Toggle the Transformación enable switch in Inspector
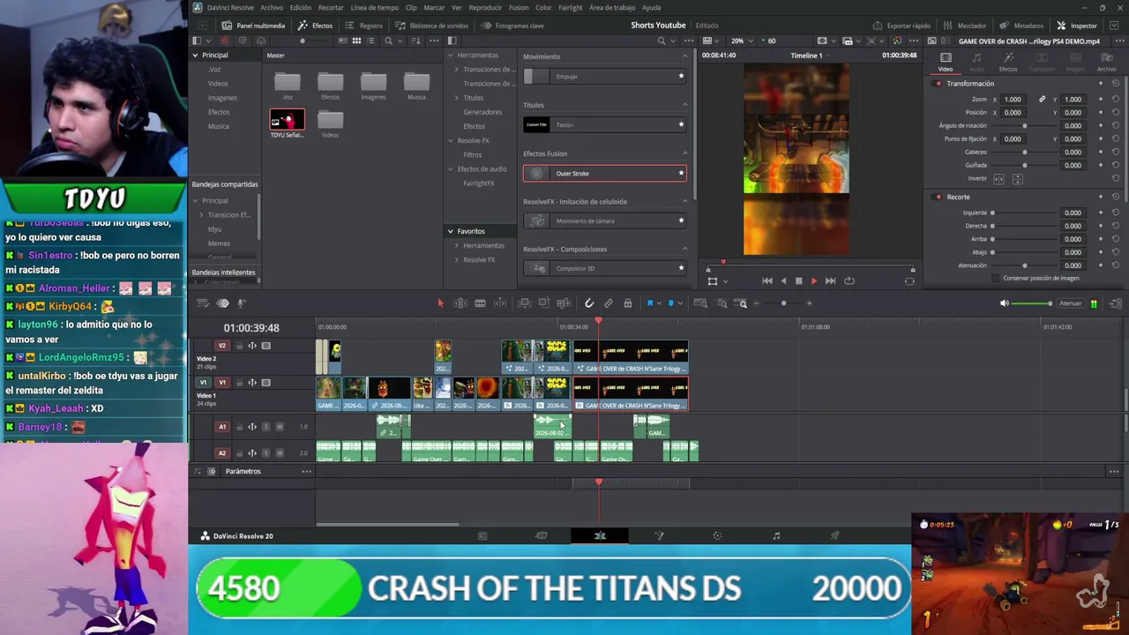Image resolution: width=1129 pixels, height=635 pixels. [938, 83]
